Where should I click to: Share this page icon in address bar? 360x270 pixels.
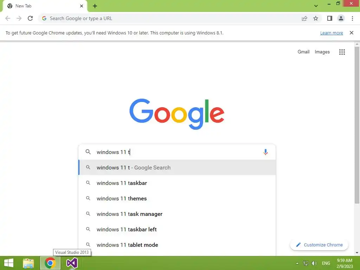(x=304, y=18)
